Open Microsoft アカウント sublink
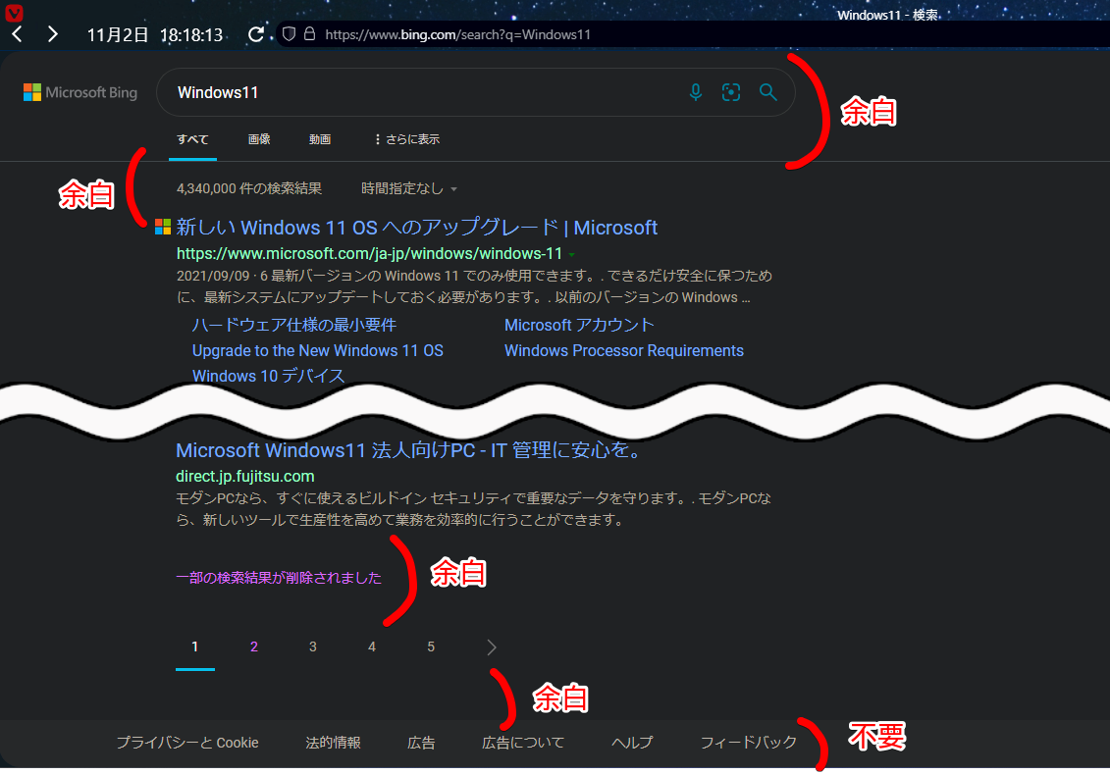 (x=579, y=325)
